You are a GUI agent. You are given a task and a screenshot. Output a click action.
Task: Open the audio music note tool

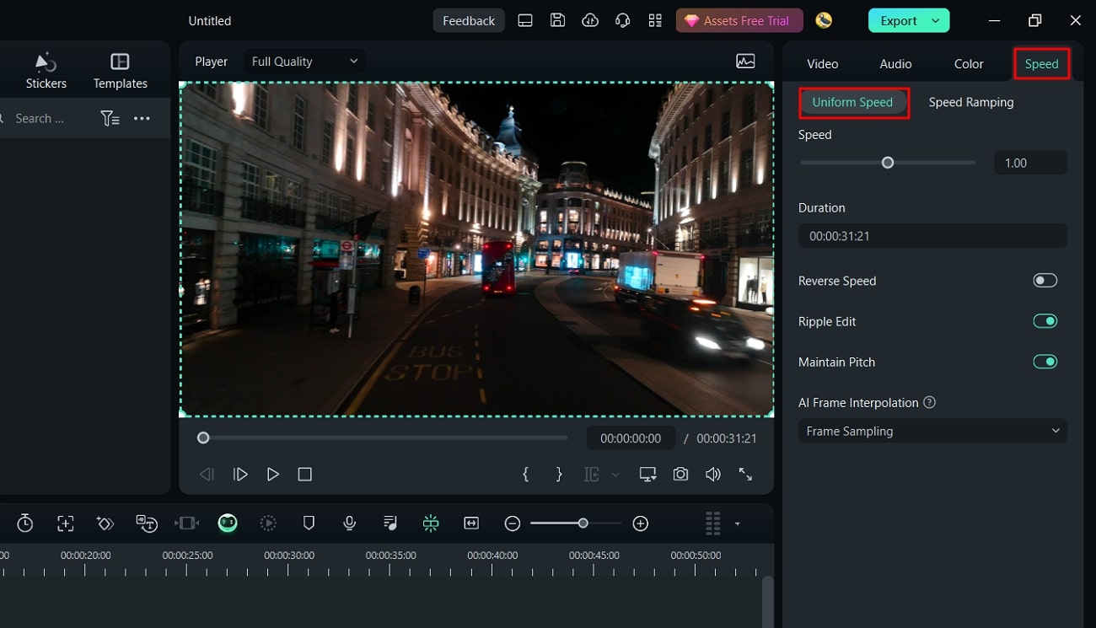tap(390, 523)
